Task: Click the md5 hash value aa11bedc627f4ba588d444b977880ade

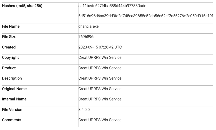Action: [112, 6]
